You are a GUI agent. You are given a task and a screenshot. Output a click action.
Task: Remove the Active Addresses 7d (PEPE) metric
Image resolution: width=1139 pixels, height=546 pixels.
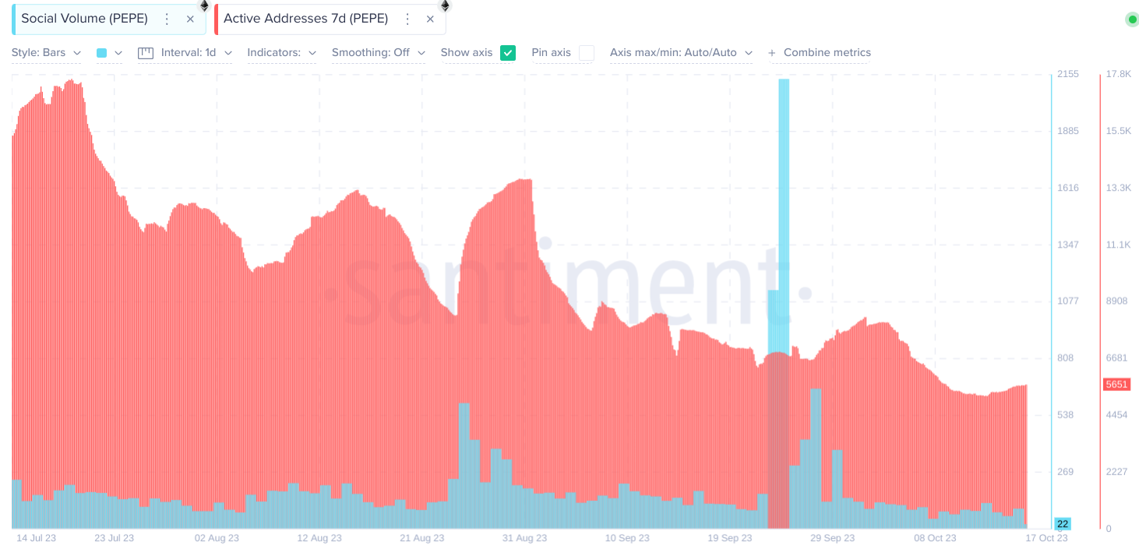click(430, 19)
